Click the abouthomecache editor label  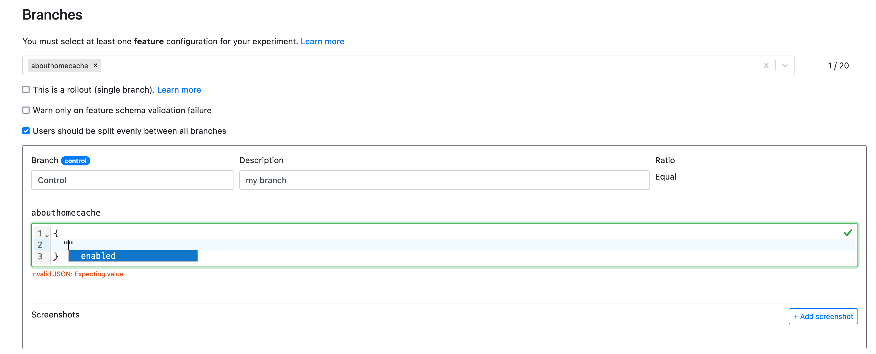click(66, 213)
